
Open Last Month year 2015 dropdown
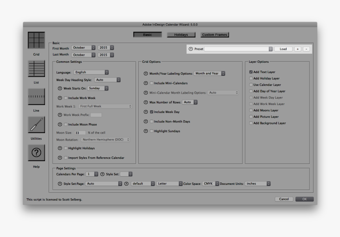106,55
